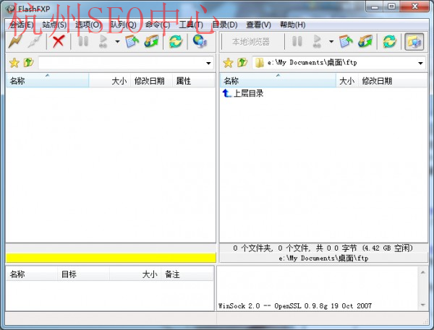The width and height of the screenshot is (434, 330).
Task: Open the 目录(D) menu
Action: (x=225, y=25)
